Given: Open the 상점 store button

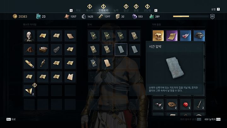Looking at the screenshot, I should (215, 9).
